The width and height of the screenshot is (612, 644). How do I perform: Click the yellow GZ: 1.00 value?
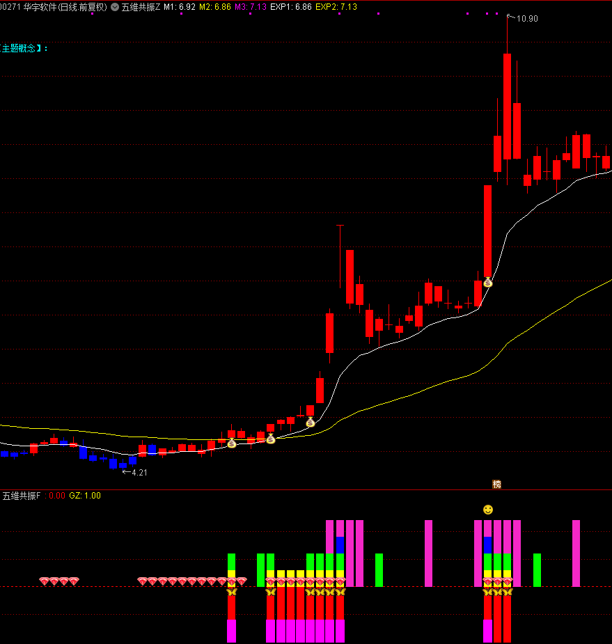(85, 496)
